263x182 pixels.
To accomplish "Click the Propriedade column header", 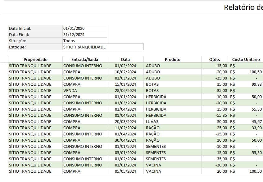I will 35,59.
